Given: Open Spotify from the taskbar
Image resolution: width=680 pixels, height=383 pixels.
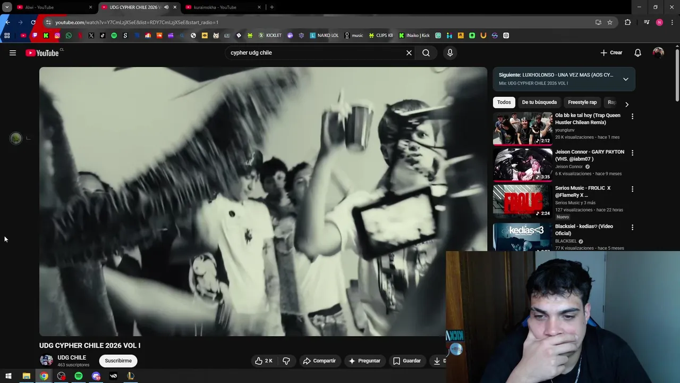Looking at the screenshot, I should (x=79, y=376).
